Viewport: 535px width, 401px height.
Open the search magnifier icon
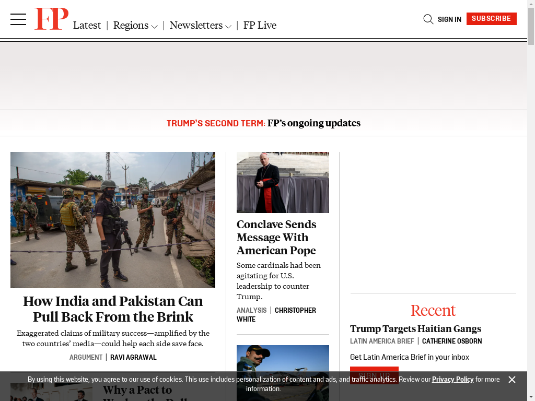click(428, 19)
